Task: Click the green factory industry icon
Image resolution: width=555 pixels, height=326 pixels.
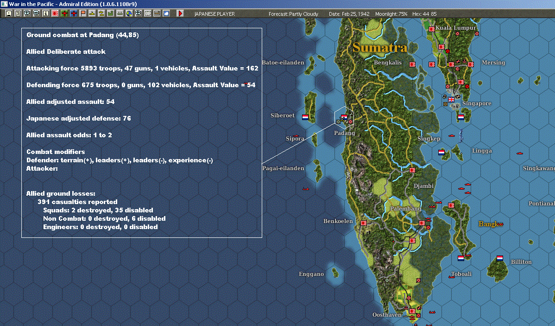Action: (x=110, y=13)
